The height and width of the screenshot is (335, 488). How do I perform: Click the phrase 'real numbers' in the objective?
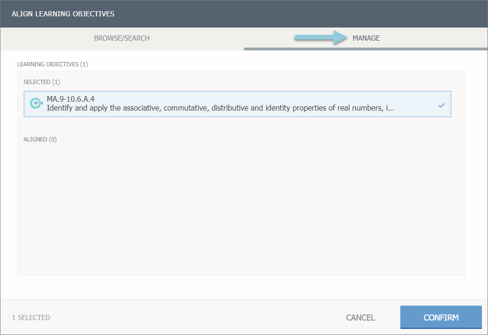point(363,108)
